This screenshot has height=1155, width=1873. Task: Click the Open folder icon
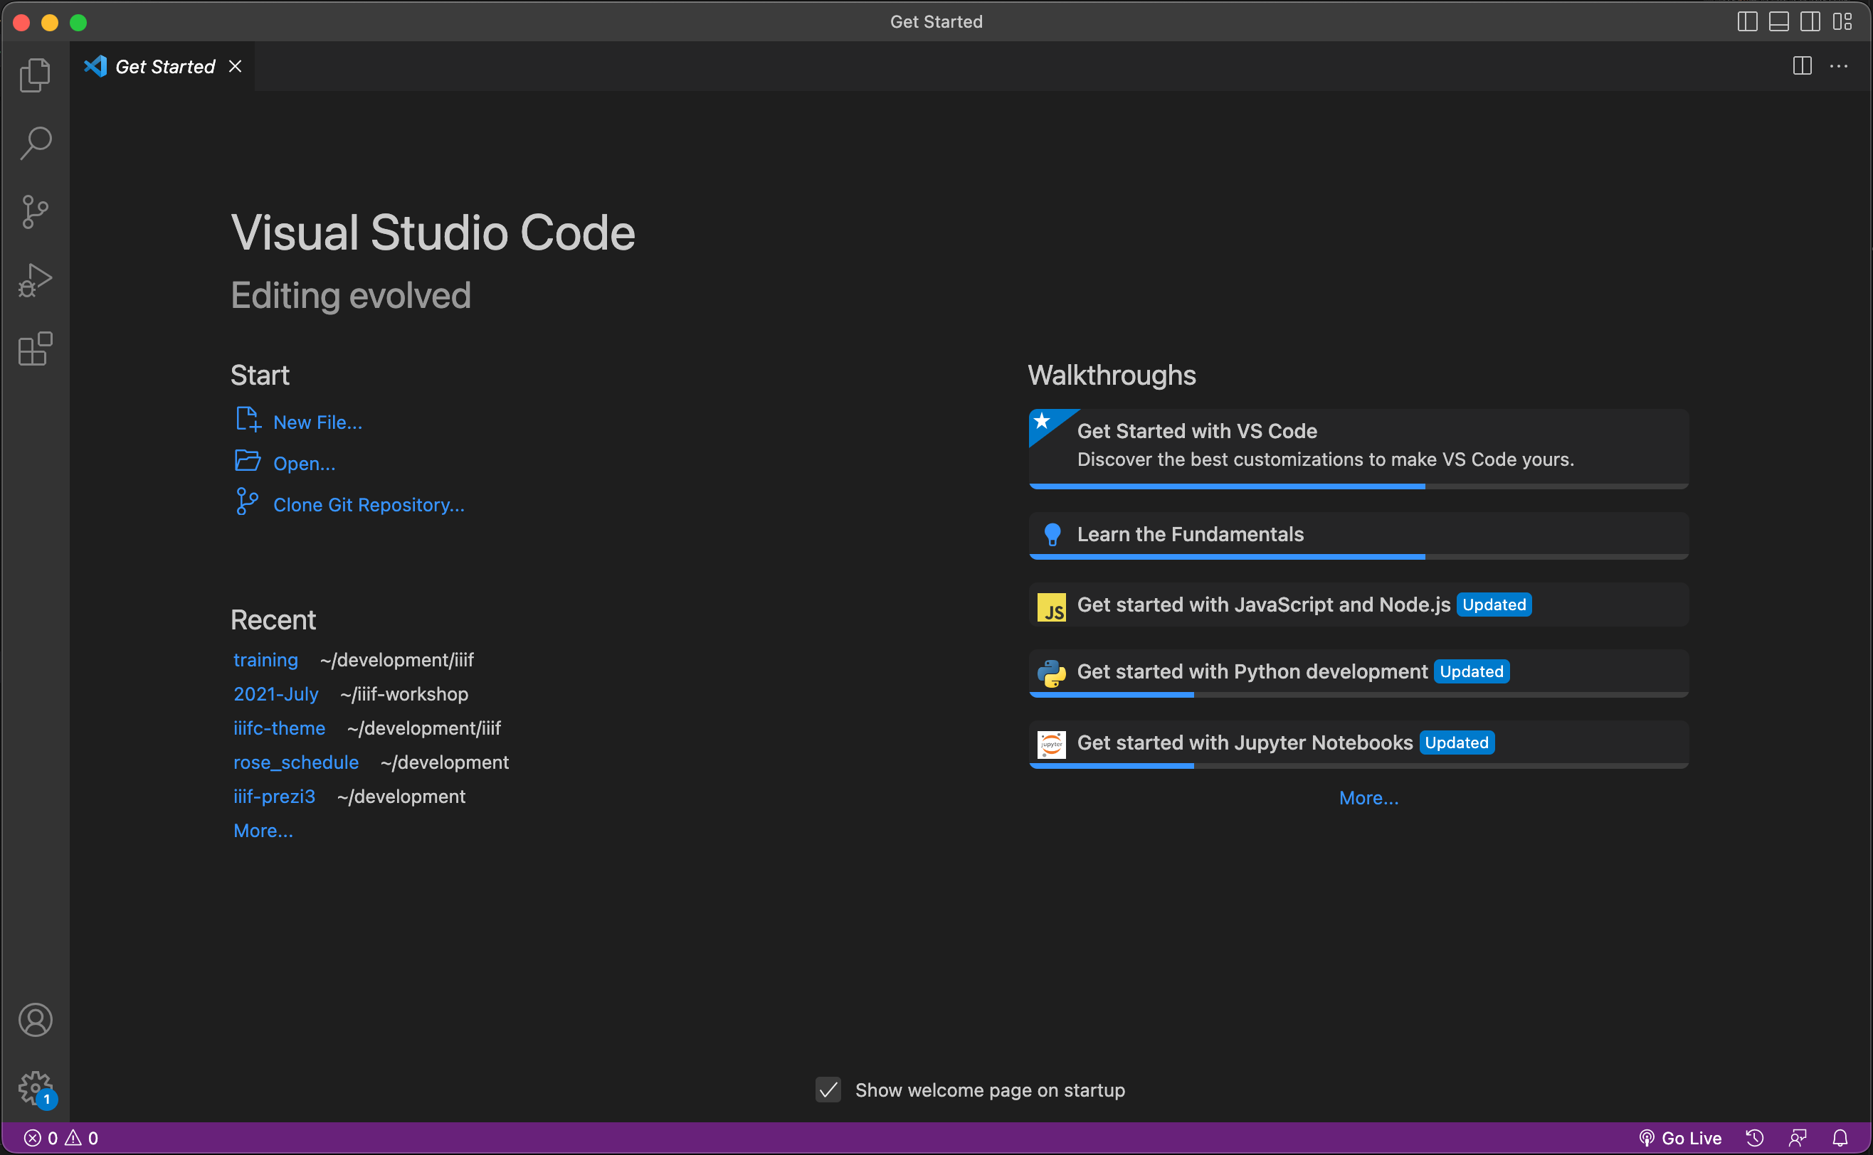pos(248,461)
